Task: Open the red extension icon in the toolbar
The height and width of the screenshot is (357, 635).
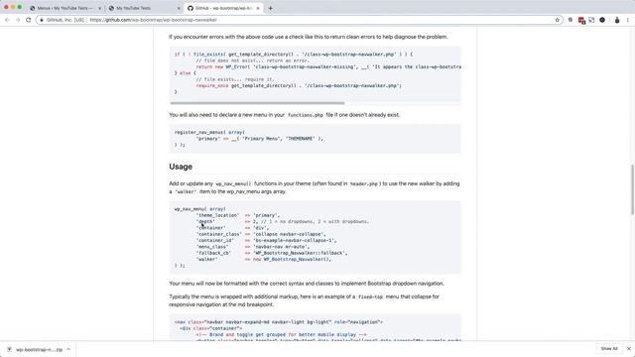Action: [581, 20]
